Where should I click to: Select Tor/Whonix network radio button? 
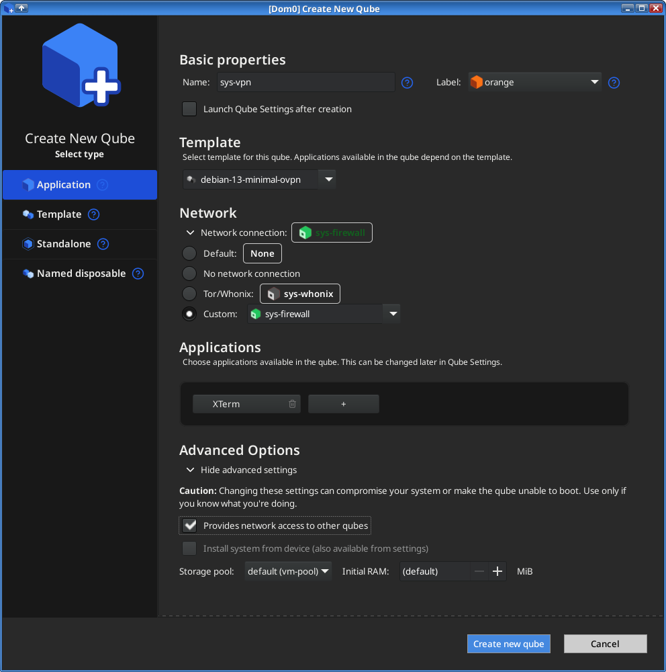pos(190,294)
